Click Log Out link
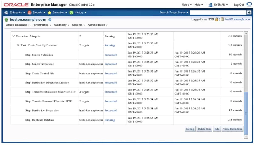255x145 pixels. click(x=239, y=5)
